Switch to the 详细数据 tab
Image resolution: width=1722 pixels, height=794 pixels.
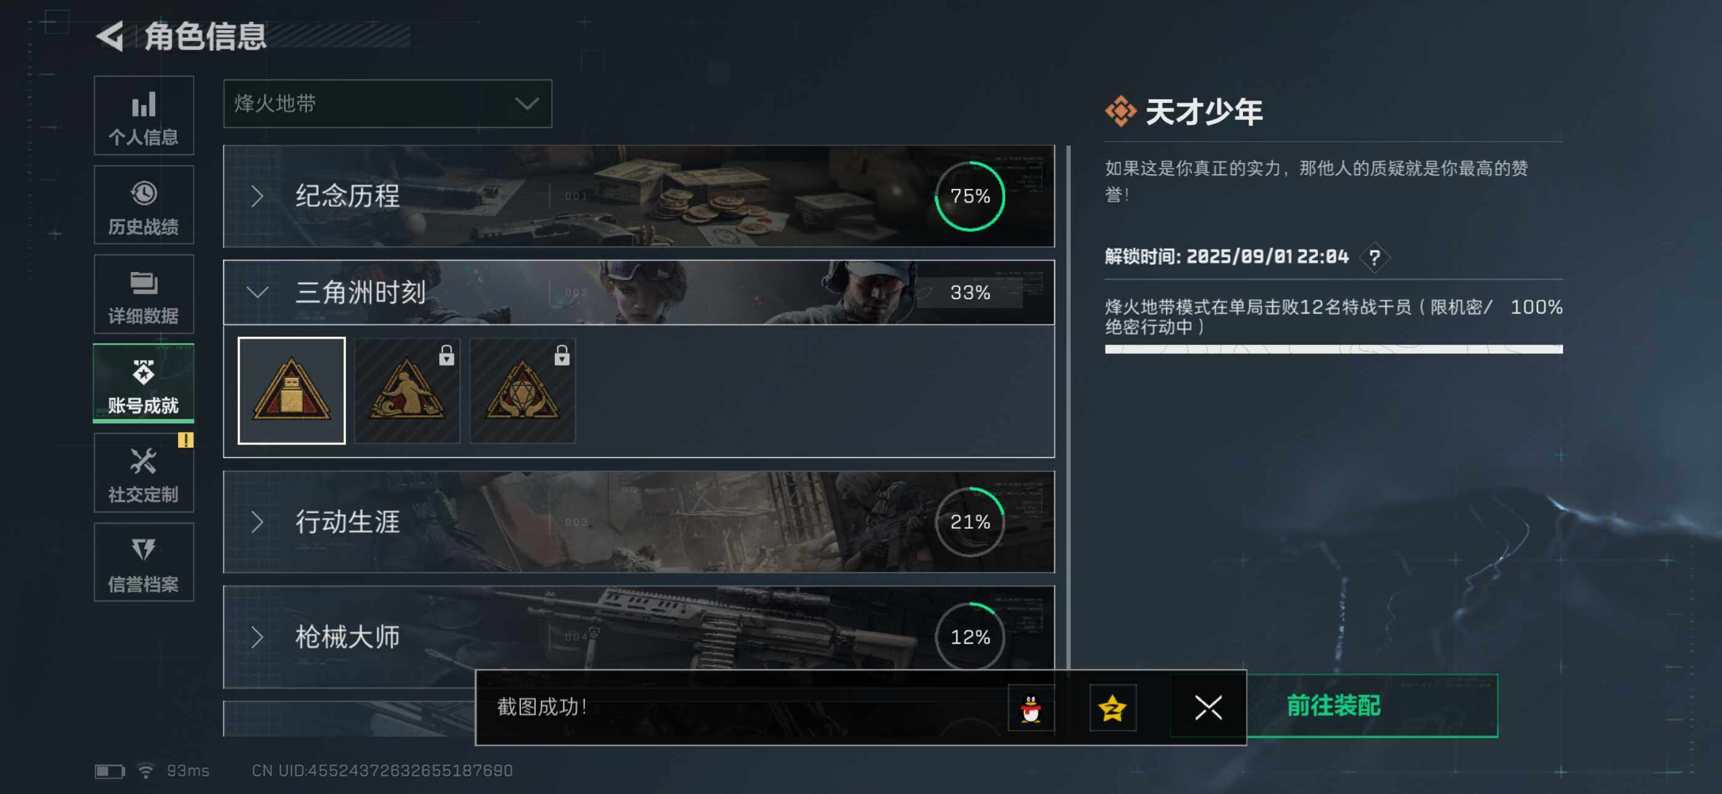click(x=143, y=294)
